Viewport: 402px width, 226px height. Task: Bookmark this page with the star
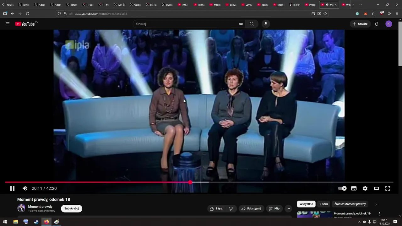tap(325, 14)
